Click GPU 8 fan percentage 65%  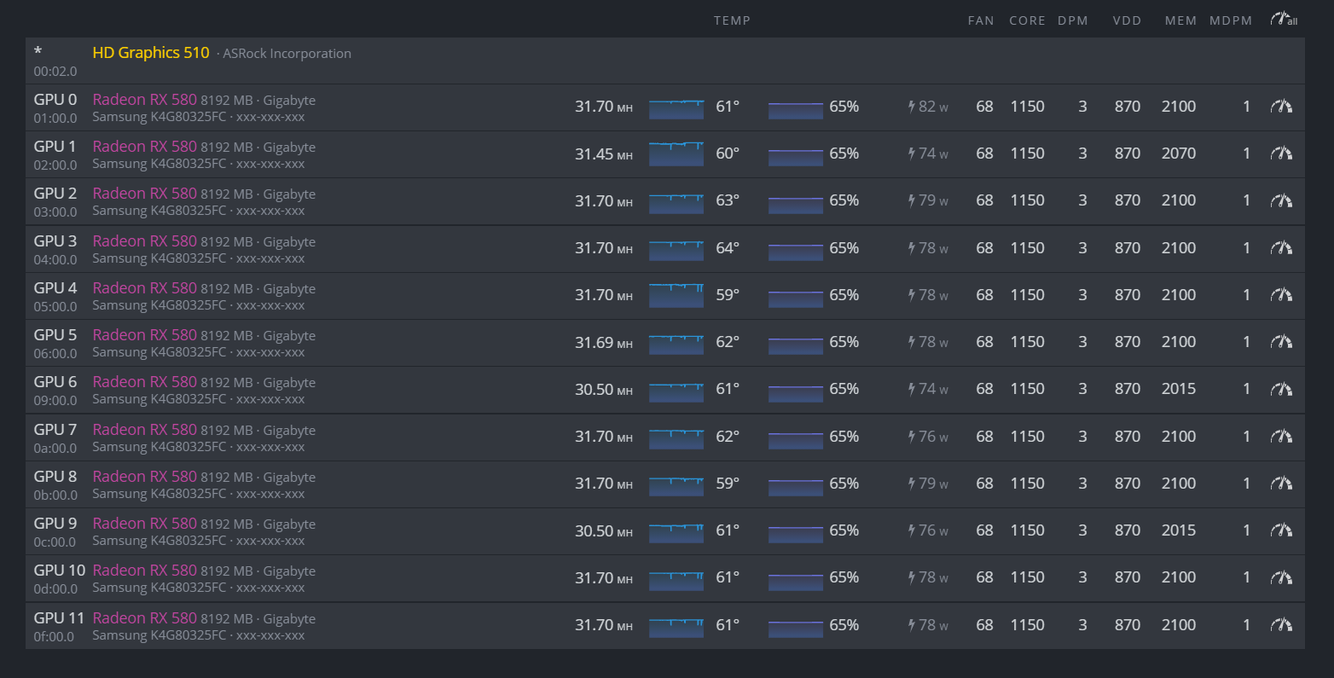pyautogui.click(x=844, y=484)
